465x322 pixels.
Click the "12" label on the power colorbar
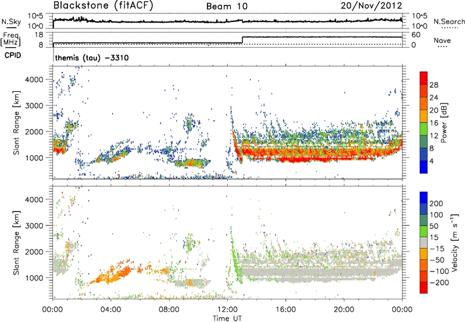tap(434, 136)
